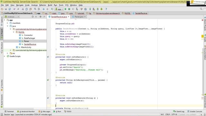
Task: Open the Build menu
Action: tap(50, 5)
